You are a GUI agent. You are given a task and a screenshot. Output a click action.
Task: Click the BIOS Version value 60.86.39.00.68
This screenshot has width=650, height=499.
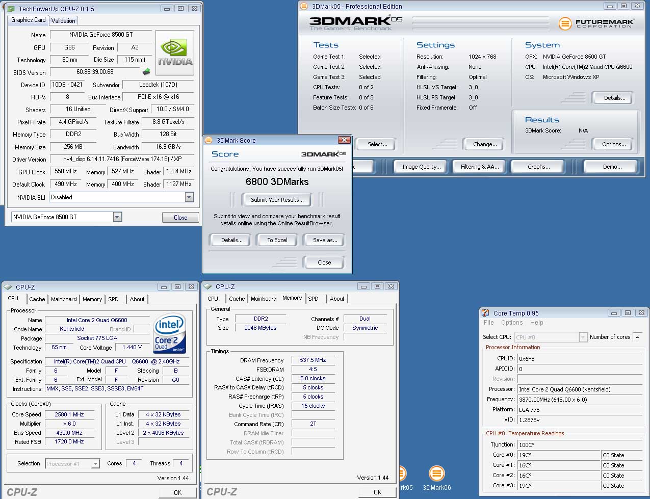(x=95, y=72)
